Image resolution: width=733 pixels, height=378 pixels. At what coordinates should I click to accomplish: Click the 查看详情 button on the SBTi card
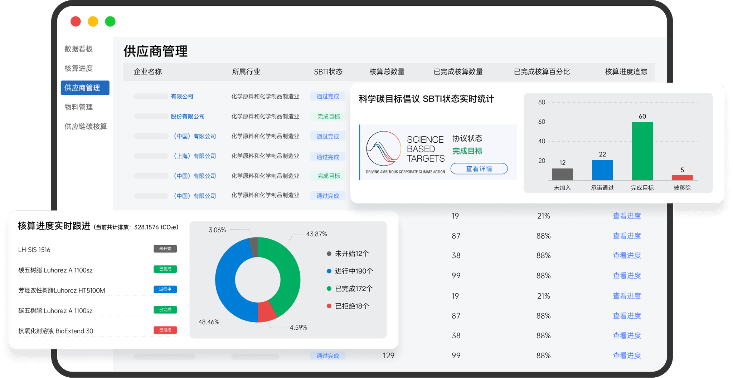[479, 168]
